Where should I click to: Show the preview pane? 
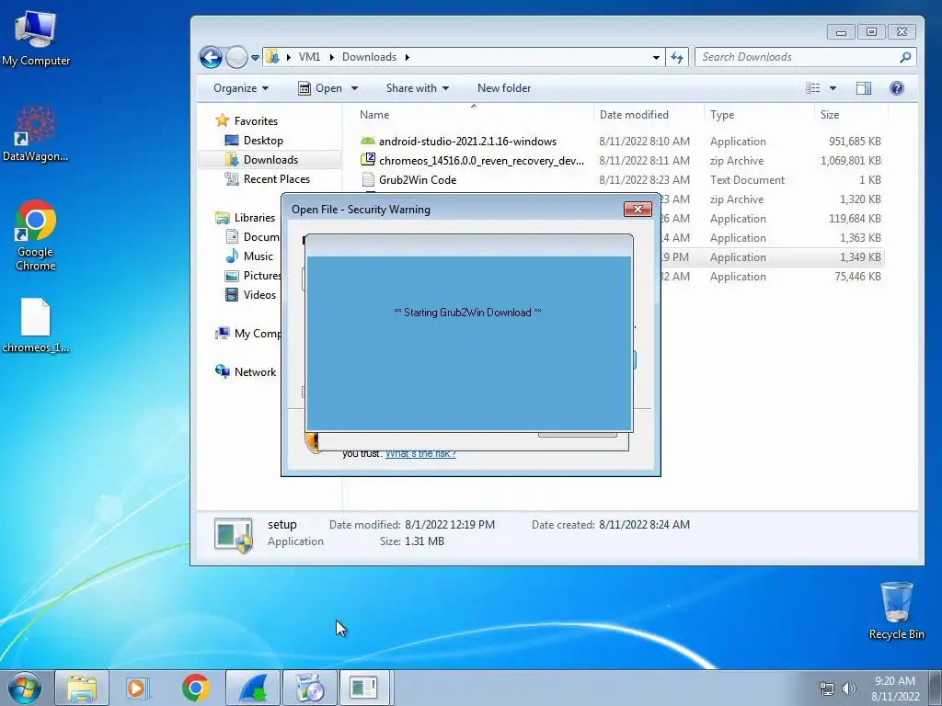click(x=863, y=88)
